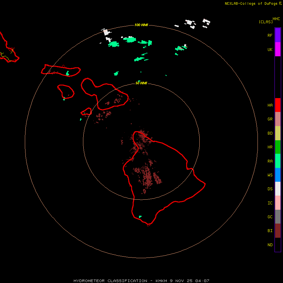
Task: Click the "RA" legend label
Action: [270, 161]
